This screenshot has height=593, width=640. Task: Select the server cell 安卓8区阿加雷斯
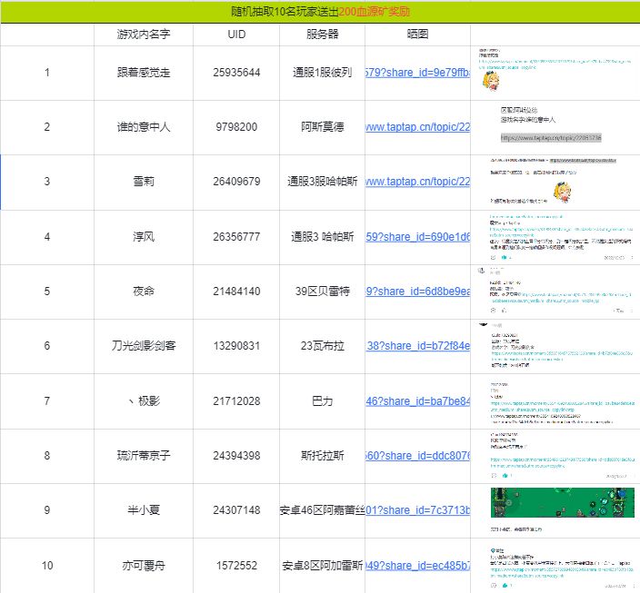click(323, 566)
